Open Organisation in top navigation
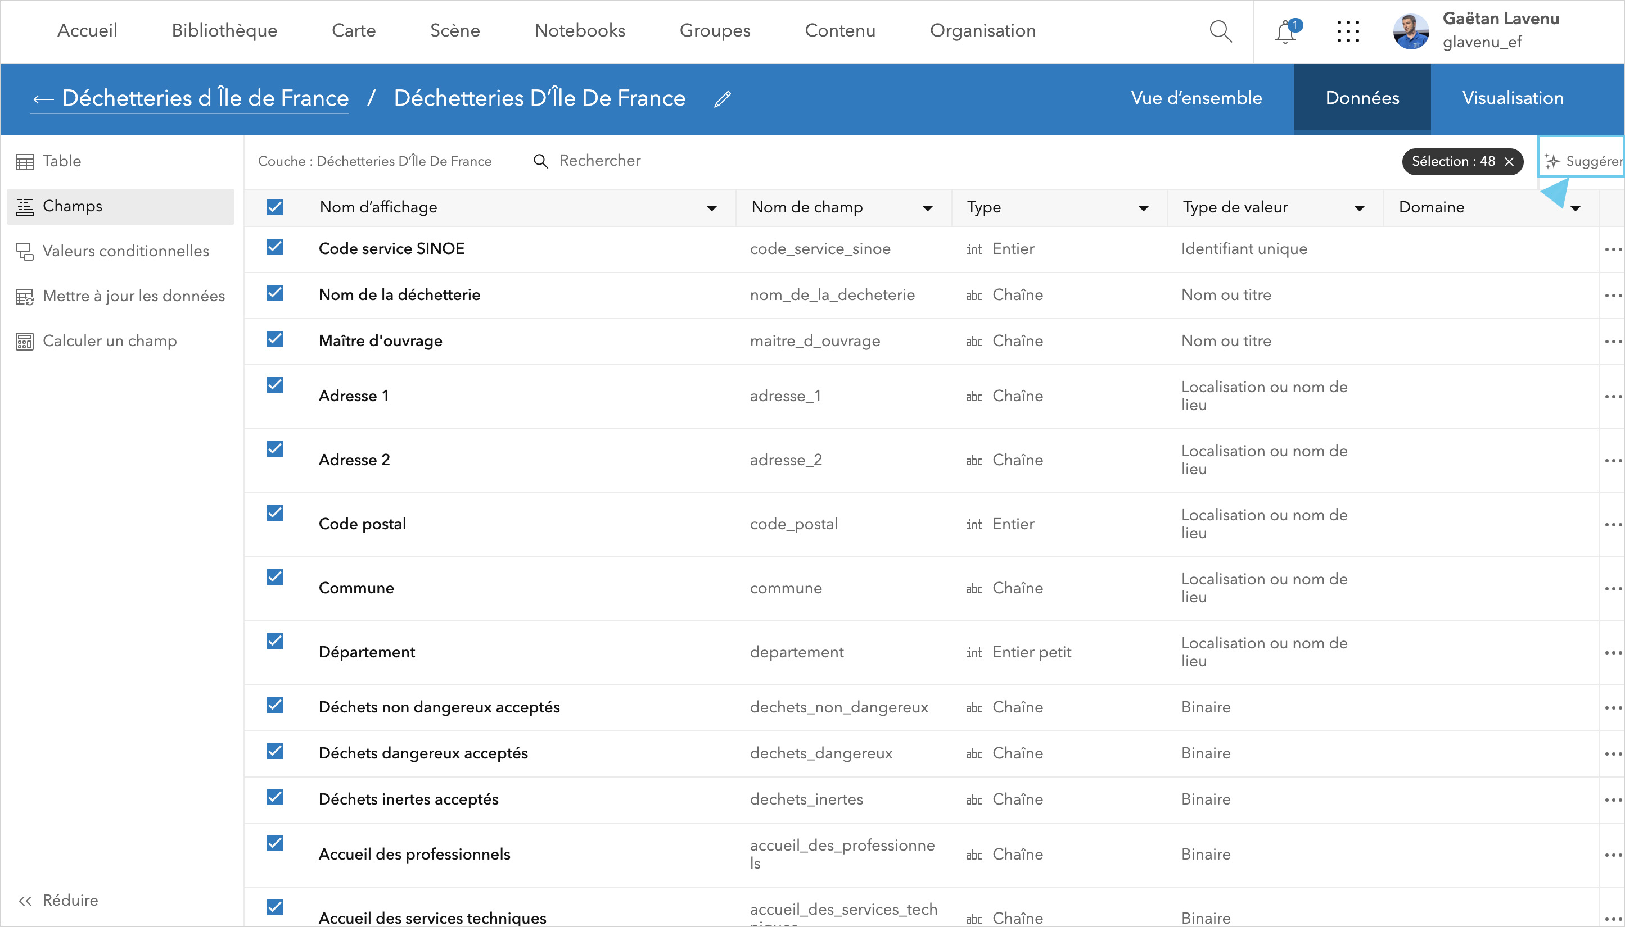 pyautogui.click(x=982, y=30)
